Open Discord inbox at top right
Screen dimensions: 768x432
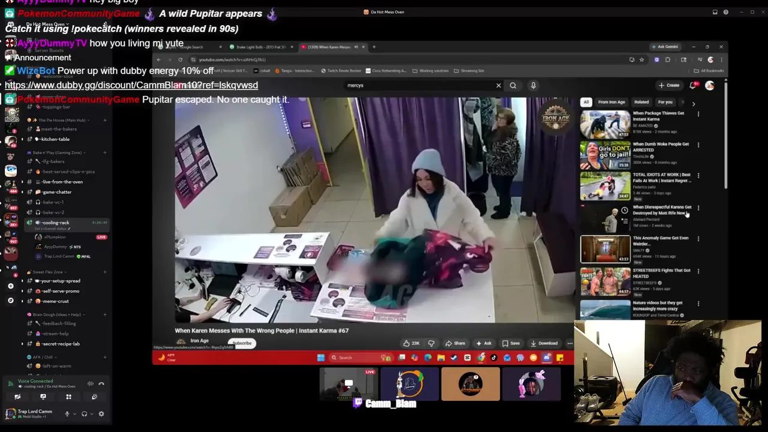715,12
